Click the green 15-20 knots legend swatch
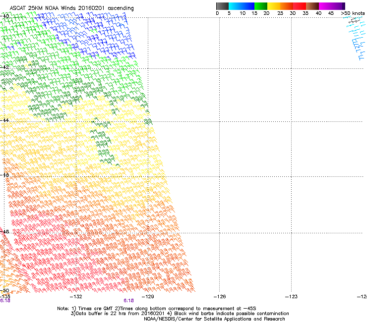This screenshot has width=367, height=322. [261, 6]
